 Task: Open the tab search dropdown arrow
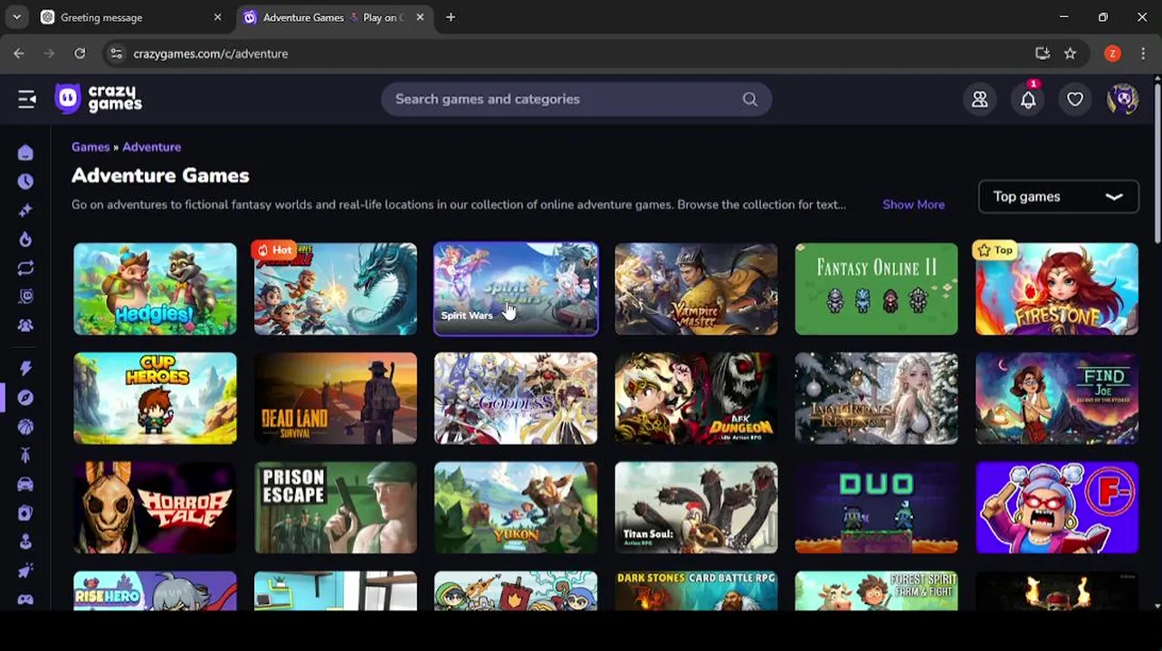(x=16, y=17)
